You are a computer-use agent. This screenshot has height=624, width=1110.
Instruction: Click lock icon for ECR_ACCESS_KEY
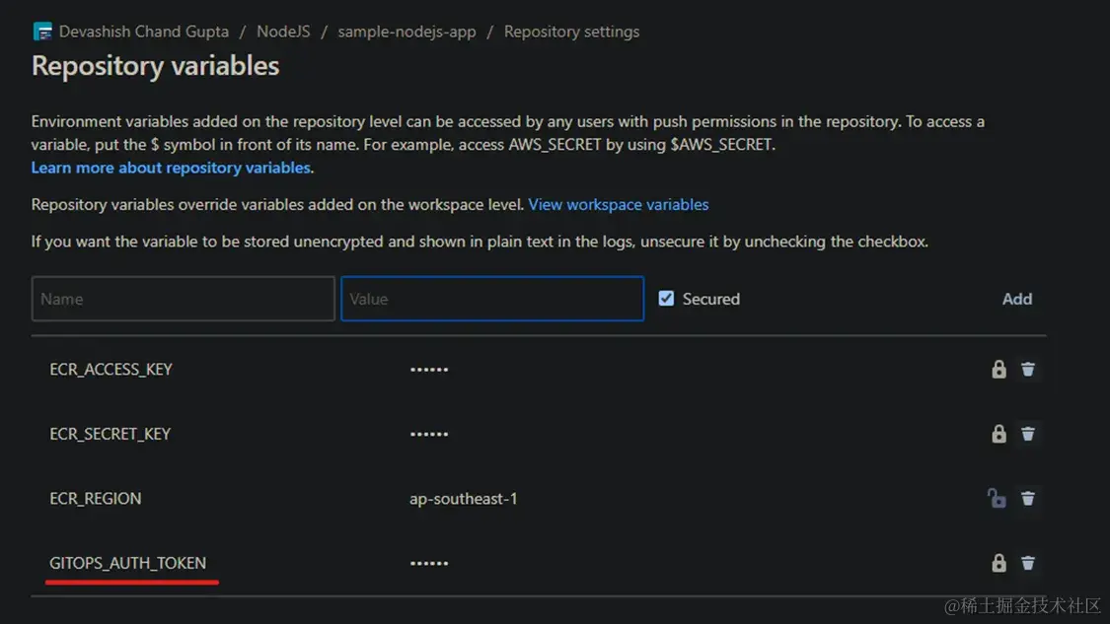point(999,370)
